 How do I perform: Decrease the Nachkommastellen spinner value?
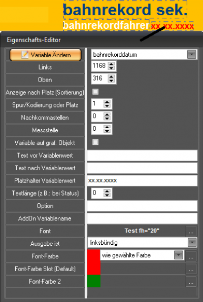(107, 119)
